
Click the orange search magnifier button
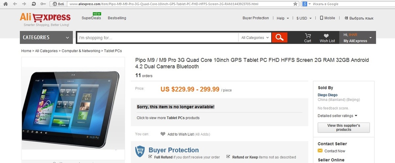tap(279, 37)
